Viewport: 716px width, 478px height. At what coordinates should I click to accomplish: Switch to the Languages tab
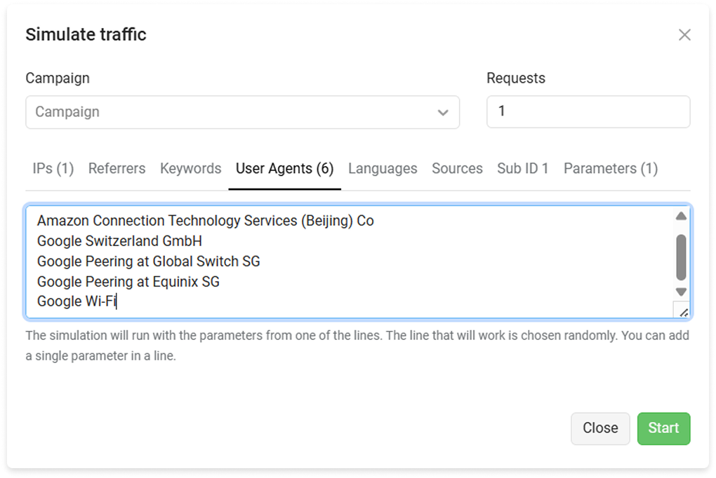pos(383,168)
